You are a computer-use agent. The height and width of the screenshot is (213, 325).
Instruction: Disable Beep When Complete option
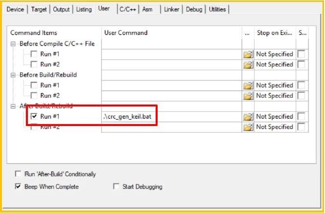(18, 187)
